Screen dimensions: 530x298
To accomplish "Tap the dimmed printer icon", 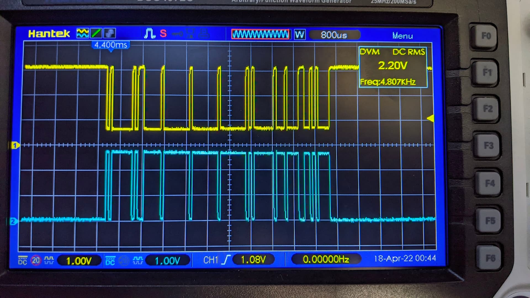I will (204, 34).
